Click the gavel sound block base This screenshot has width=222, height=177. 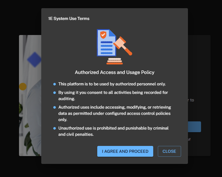[x=115, y=61]
